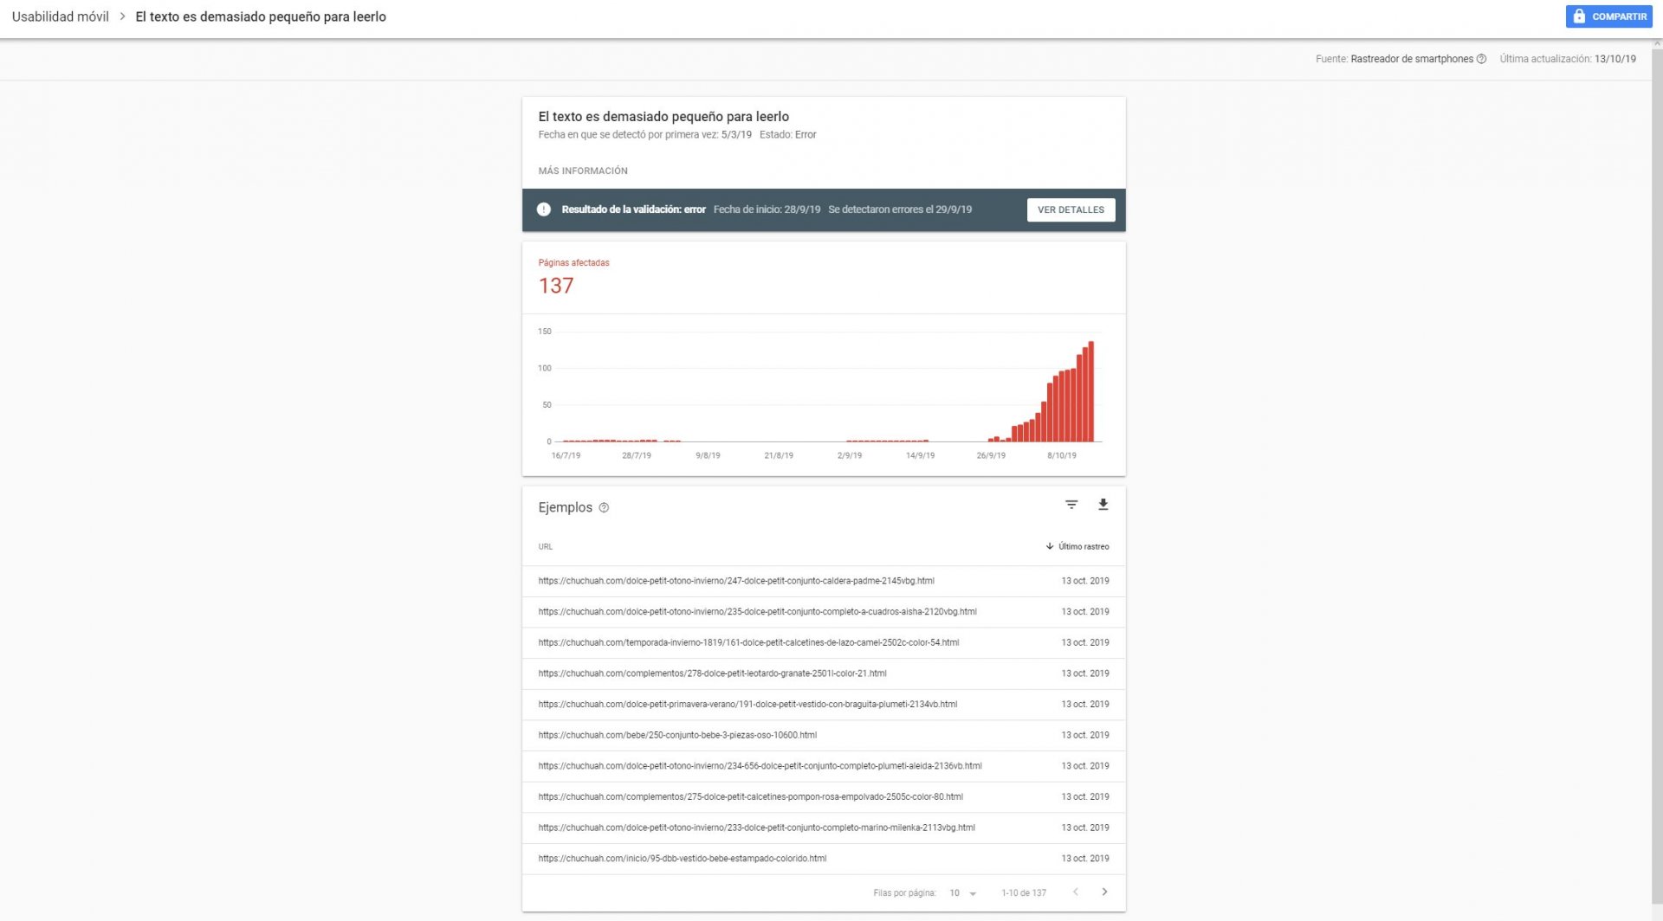Click VER DETALLES button
Image resolution: width=1663 pixels, height=921 pixels.
click(x=1071, y=209)
